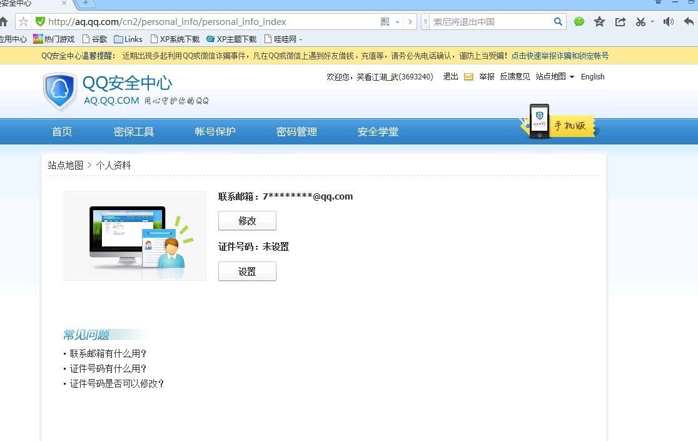Close the QQ安全中心 browser tab
Viewport: 698px width, 441px height.
click(x=64, y=3)
